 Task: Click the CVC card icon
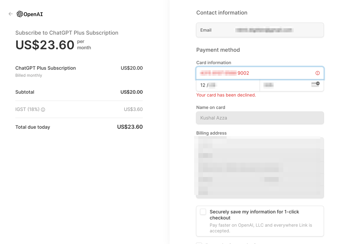[315, 85]
